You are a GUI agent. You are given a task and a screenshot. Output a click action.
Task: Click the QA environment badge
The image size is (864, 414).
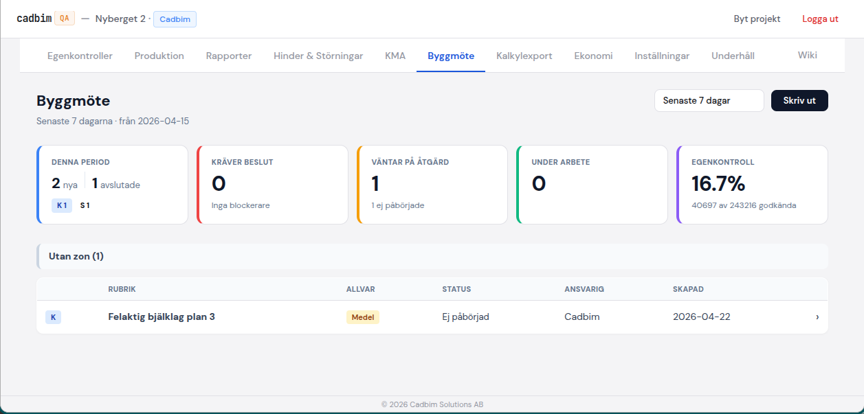tap(64, 19)
